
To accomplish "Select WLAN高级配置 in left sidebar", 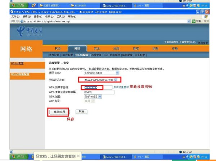I will pyautogui.click(x=20, y=74).
